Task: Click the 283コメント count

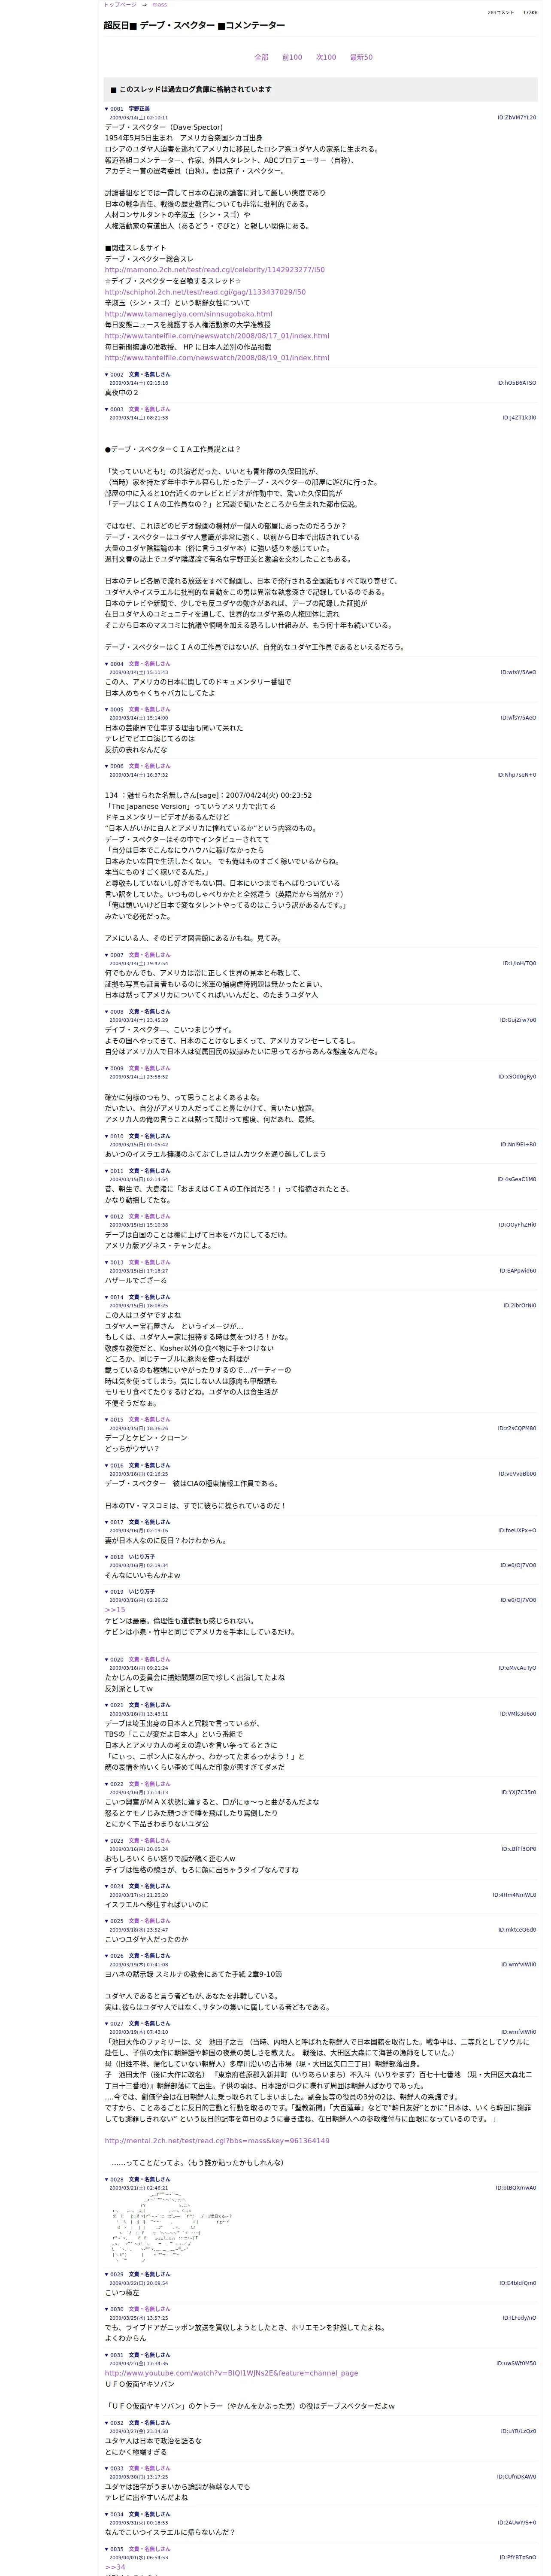Action: pos(501,13)
